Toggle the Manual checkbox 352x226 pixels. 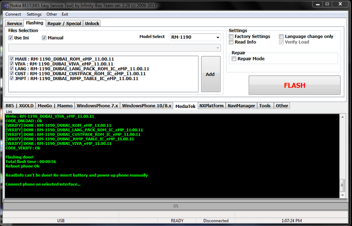[x=44, y=38]
